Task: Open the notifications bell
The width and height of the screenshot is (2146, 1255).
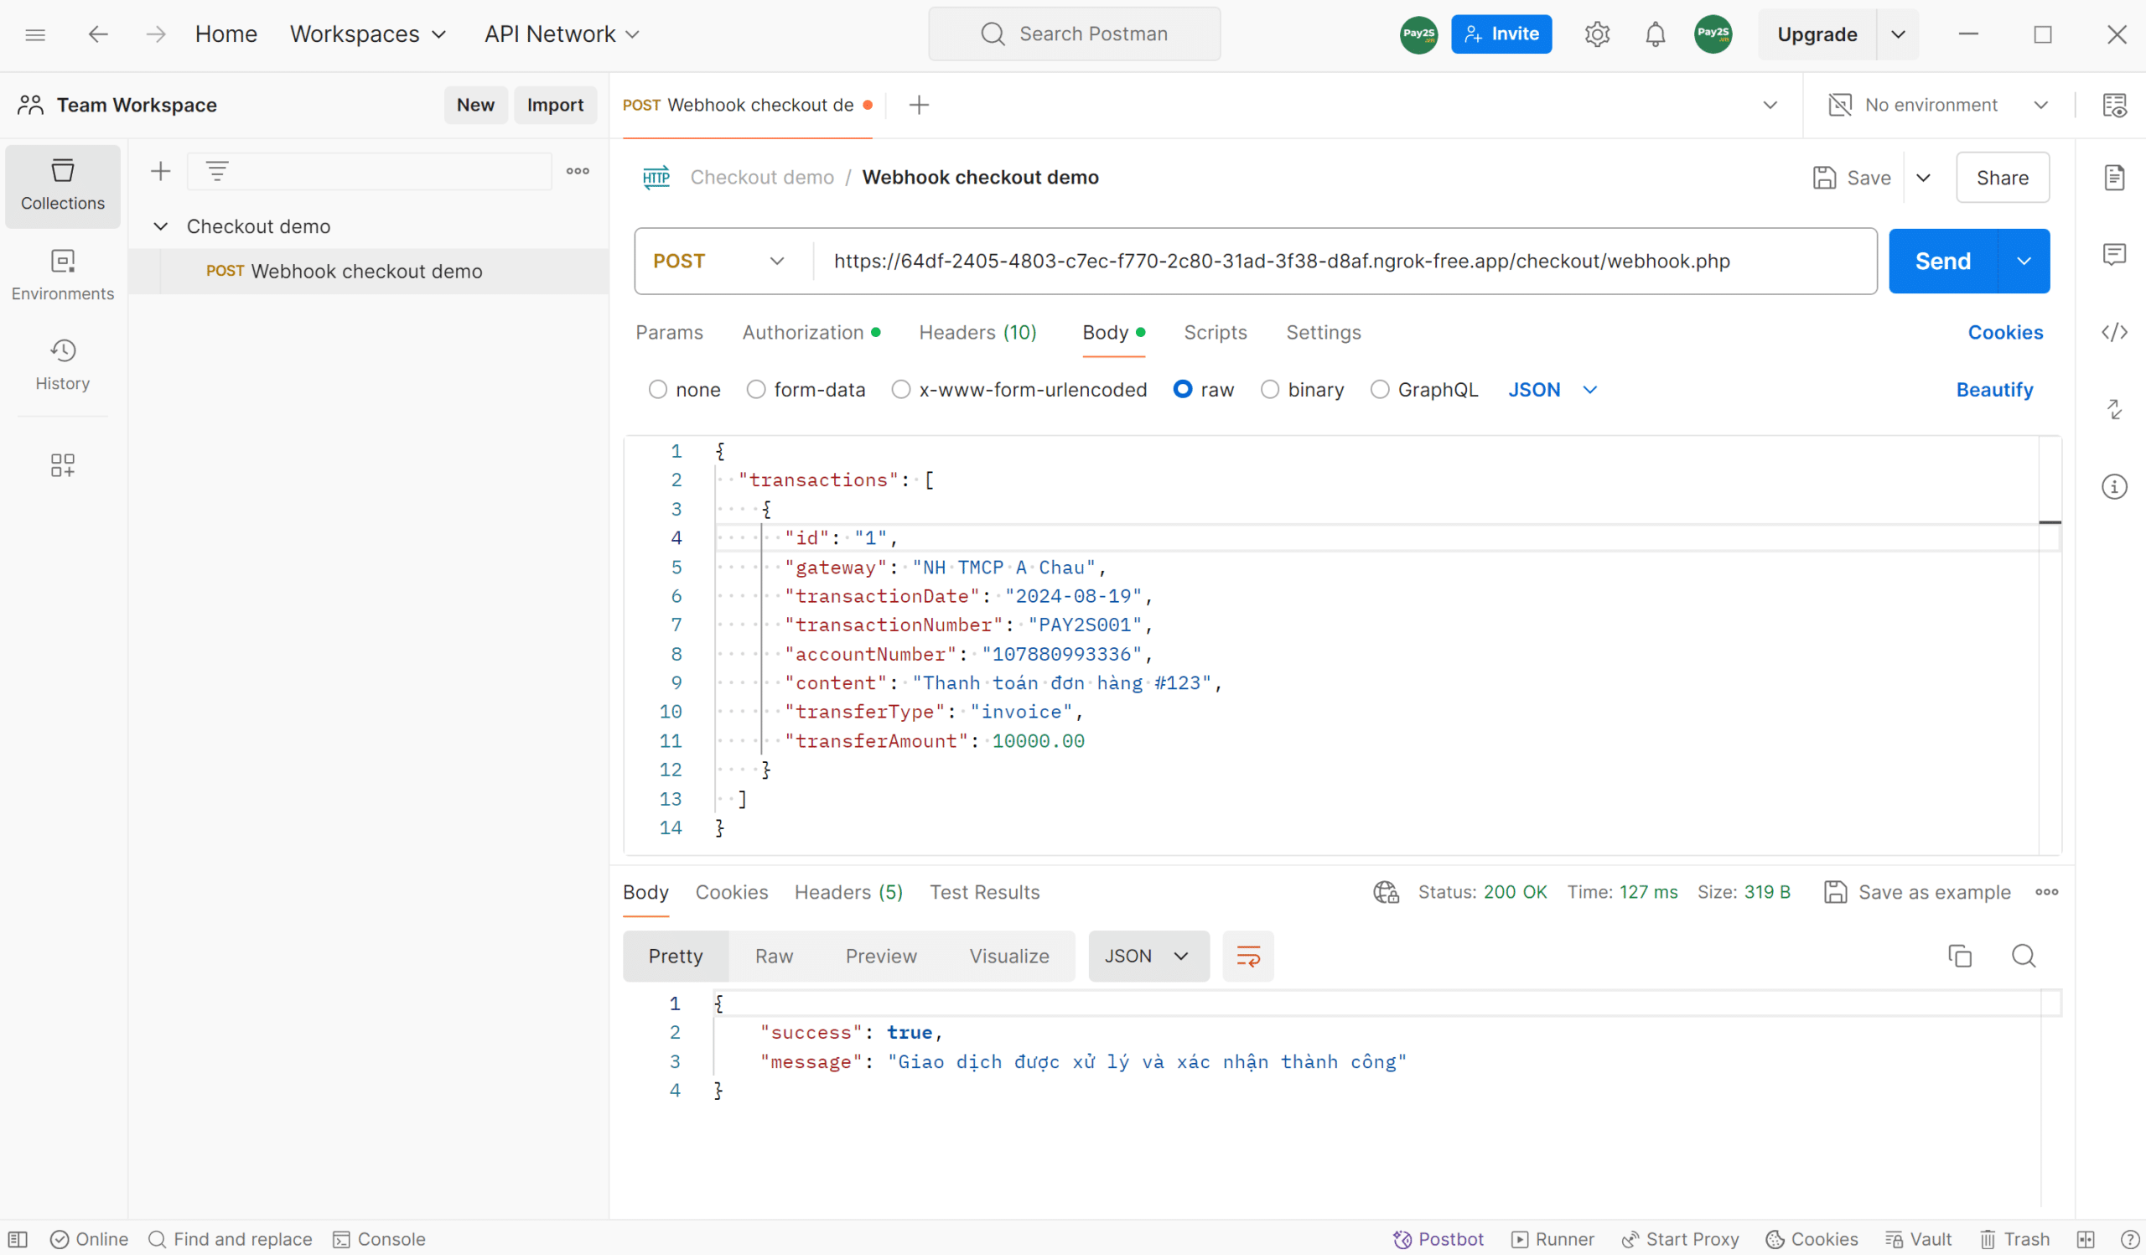Action: click(1655, 34)
